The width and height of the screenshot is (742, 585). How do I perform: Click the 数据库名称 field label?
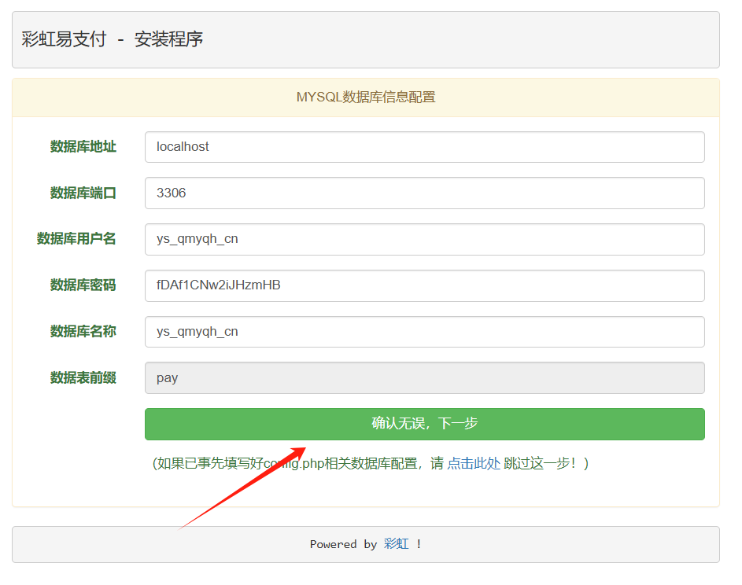83,332
